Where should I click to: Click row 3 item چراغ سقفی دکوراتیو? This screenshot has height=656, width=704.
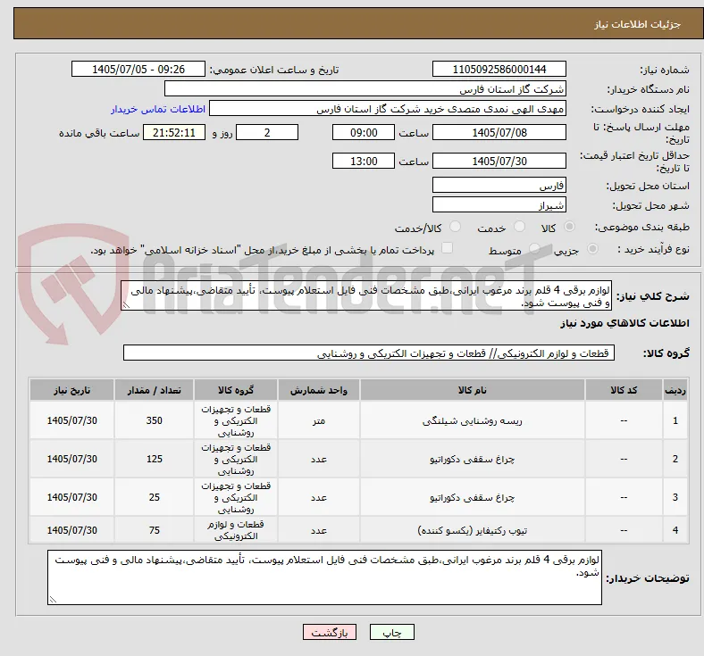(473, 498)
